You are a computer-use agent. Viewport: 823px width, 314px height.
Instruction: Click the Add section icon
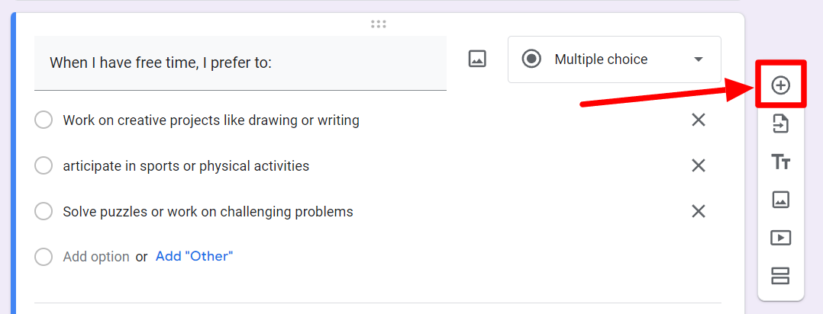click(780, 276)
